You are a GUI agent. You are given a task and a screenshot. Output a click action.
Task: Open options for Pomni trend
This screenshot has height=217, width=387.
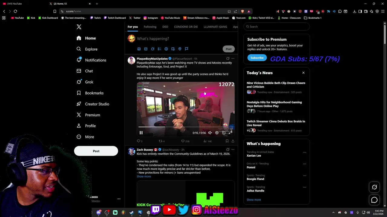[304, 164]
